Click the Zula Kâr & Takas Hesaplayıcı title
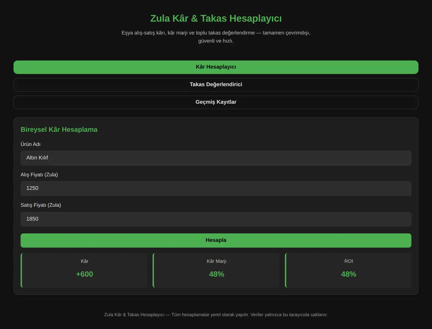 coord(216,18)
